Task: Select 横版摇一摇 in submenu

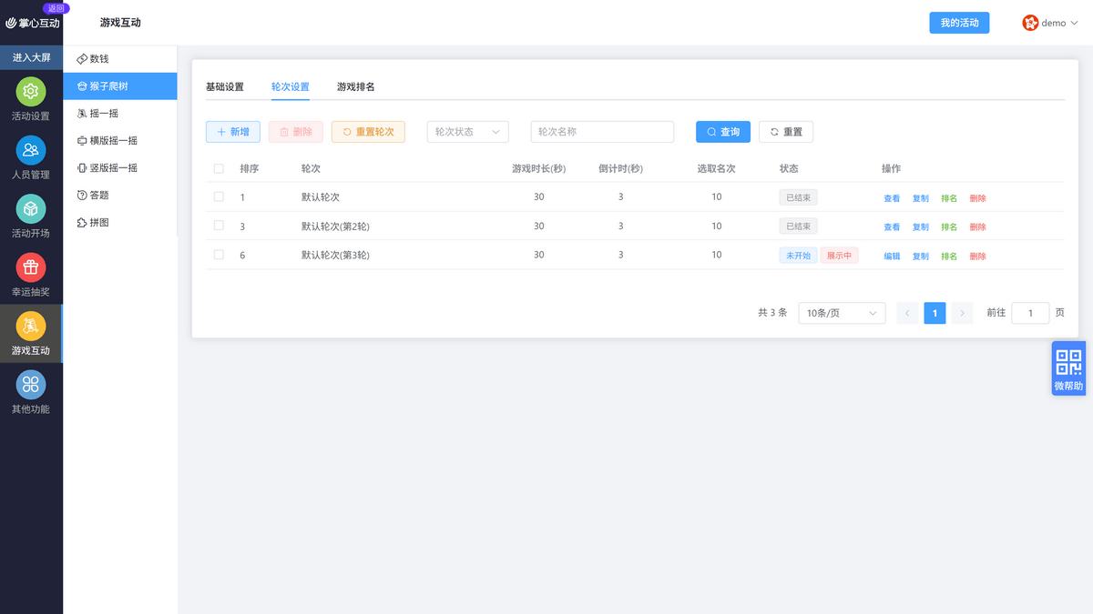Action: pos(120,141)
